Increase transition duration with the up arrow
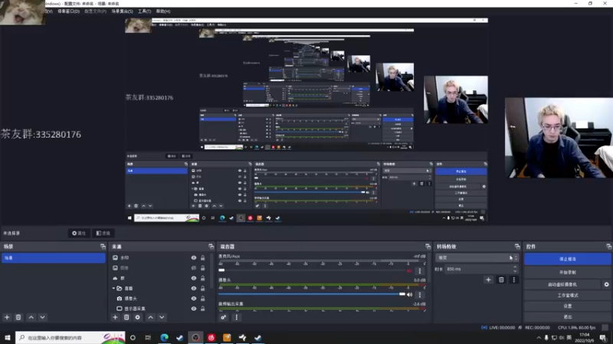The height and width of the screenshot is (344, 613). (x=515, y=267)
